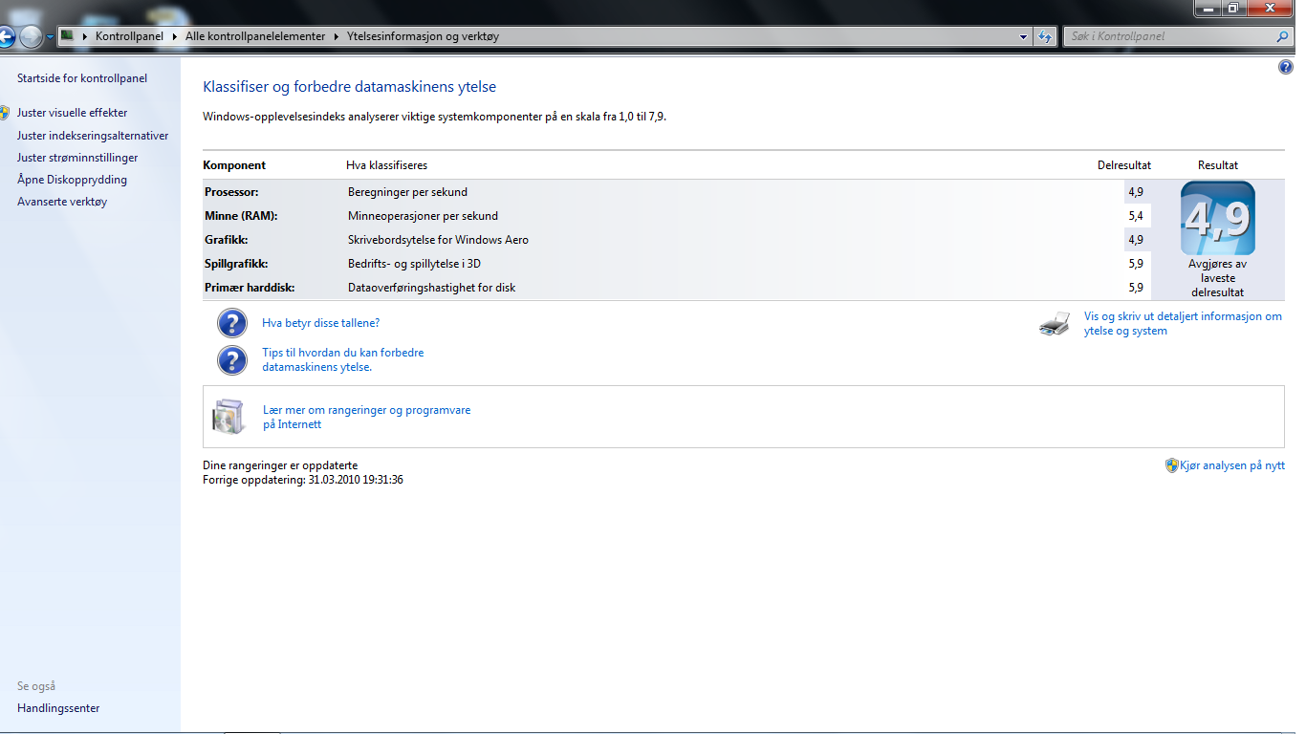Click the blue help question mark icon

tap(1285, 67)
